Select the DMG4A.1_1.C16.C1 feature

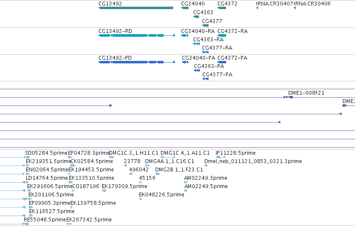point(147,166)
